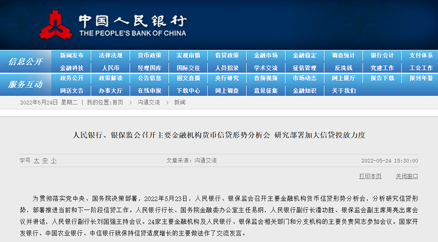
Task: Click 沟通交流 in the breadcrumb
Action: pos(148,102)
